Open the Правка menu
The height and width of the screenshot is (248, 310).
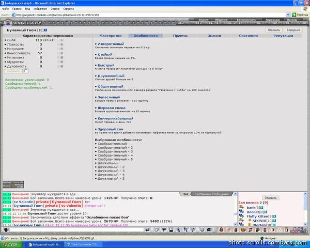[x=17, y=9]
